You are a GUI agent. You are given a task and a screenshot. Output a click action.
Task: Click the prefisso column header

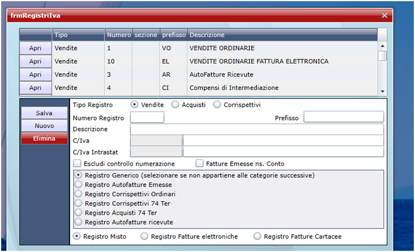pyautogui.click(x=174, y=35)
